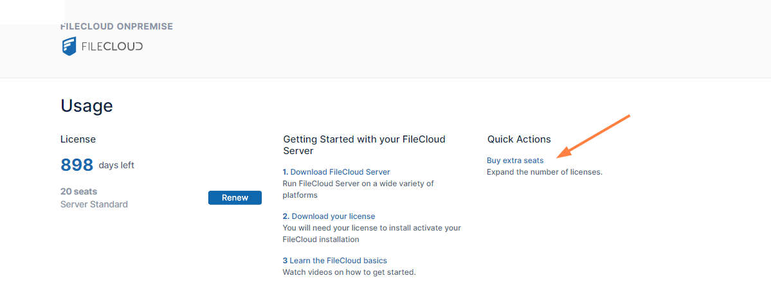771x305 pixels.
Task: Click the Server Standard plan text
Action: tap(94, 204)
